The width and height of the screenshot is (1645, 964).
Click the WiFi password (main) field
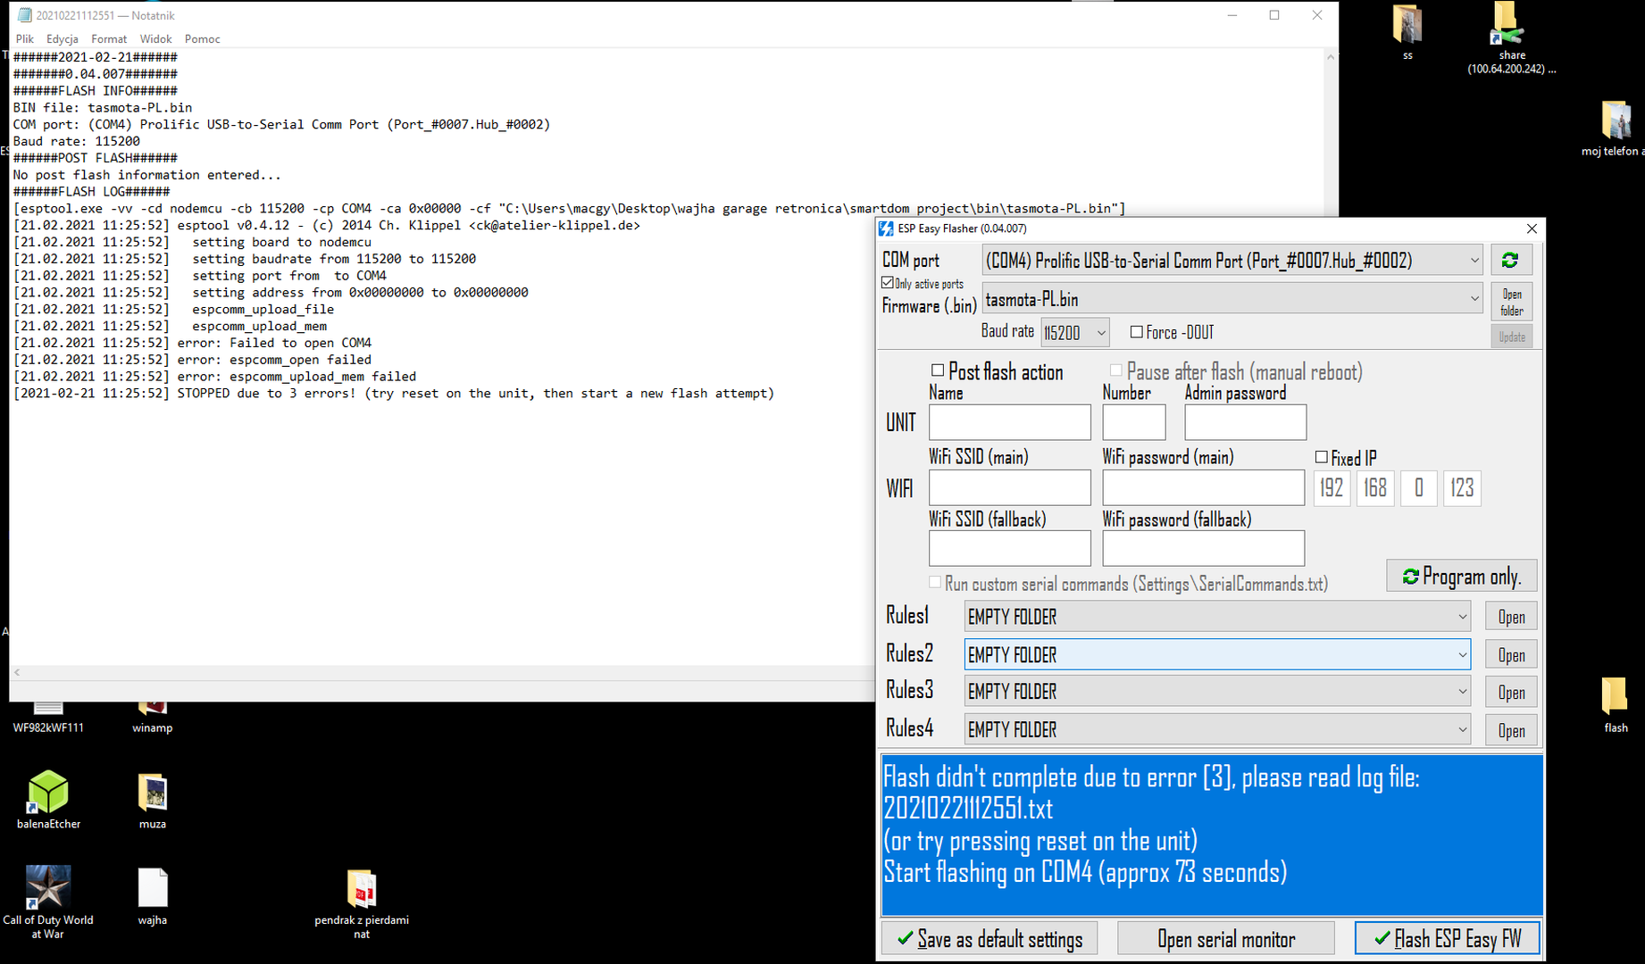coord(1203,487)
